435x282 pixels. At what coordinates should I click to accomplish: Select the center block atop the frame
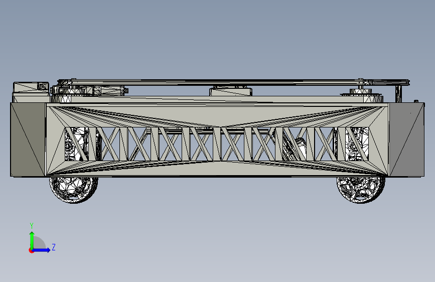[x=230, y=92]
